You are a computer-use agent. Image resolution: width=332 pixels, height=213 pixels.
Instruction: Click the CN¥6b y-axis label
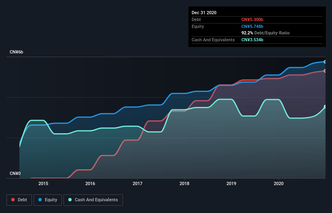16,52
